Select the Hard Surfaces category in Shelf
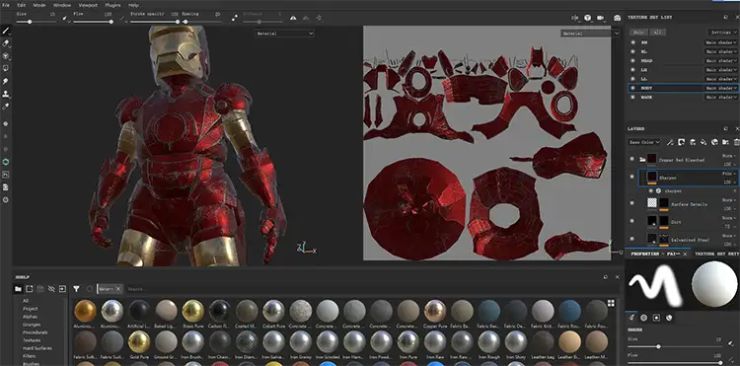Viewport: 740px width, 366px height. pyautogui.click(x=37, y=348)
